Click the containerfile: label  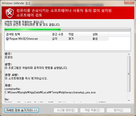pos(13,89)
